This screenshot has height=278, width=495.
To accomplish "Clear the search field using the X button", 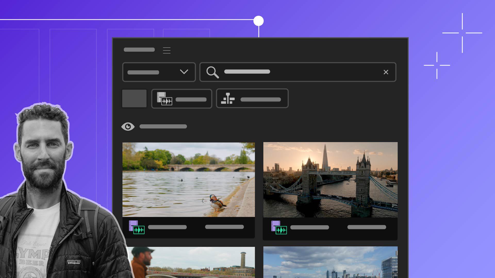I will 386,72.
